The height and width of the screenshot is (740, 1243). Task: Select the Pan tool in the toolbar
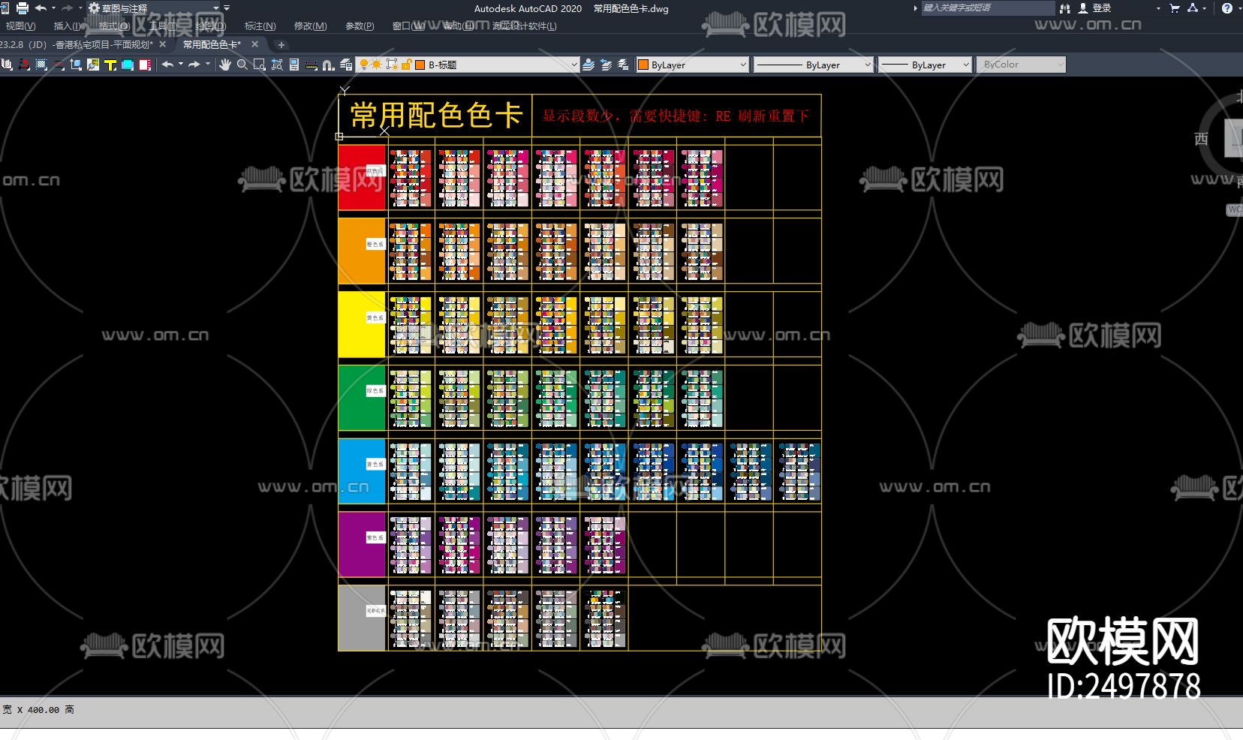pyautogui.click(x=226, y=65)
